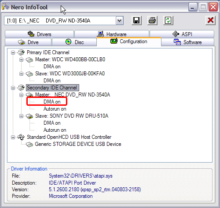Click the WD400BB master hard drive icon
Screen dimensions: 220x208
(29, 59)
